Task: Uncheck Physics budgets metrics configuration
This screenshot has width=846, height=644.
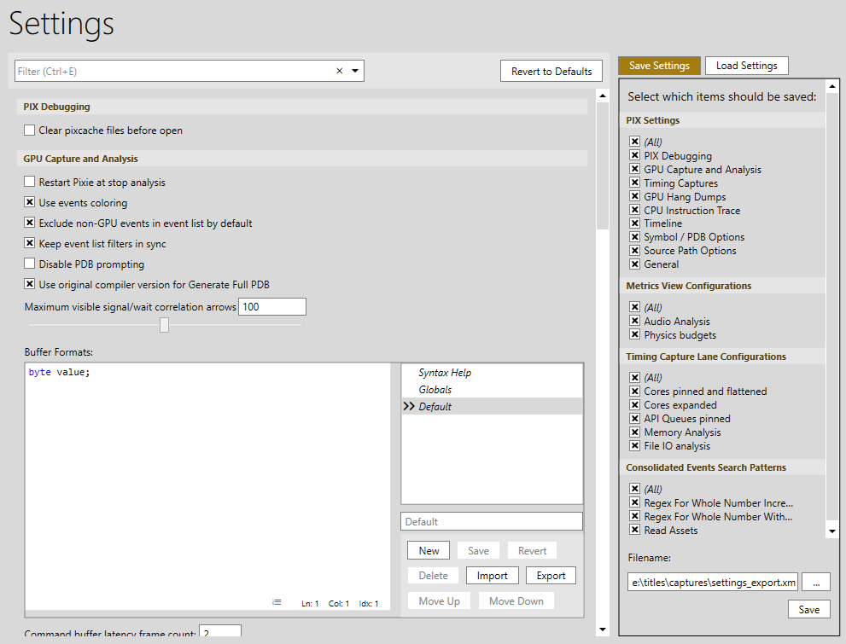Action: [634, 334]
